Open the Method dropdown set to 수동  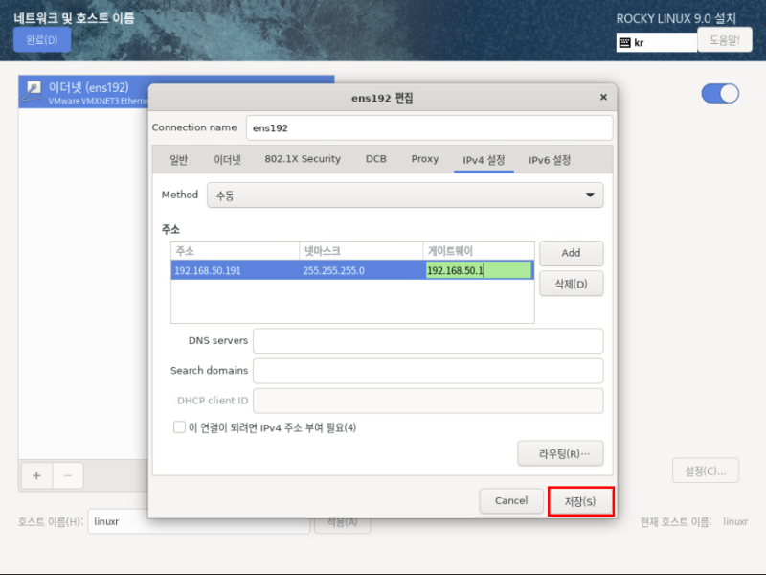405,195
